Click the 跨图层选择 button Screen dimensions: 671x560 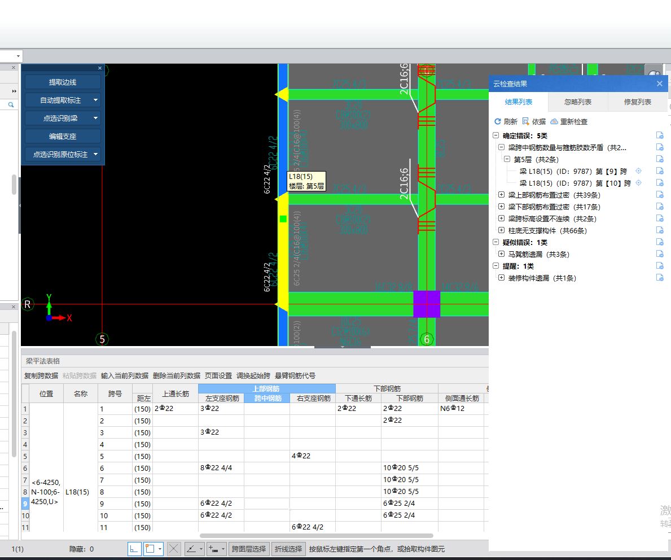click(x=249, y=549)
